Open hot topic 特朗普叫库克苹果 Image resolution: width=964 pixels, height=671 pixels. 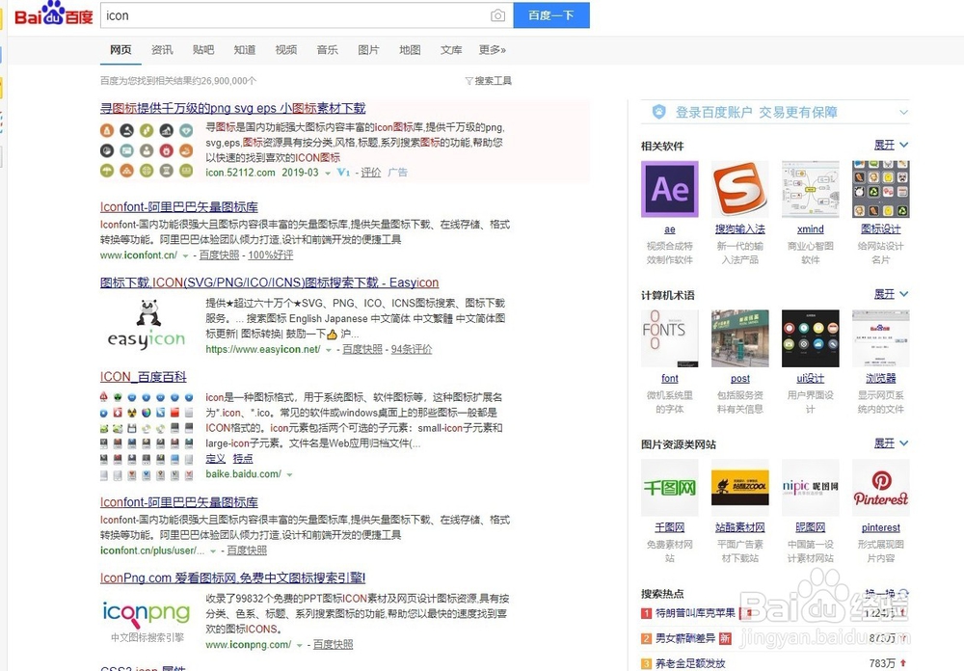pyautogui.click(x=695, y=613)
